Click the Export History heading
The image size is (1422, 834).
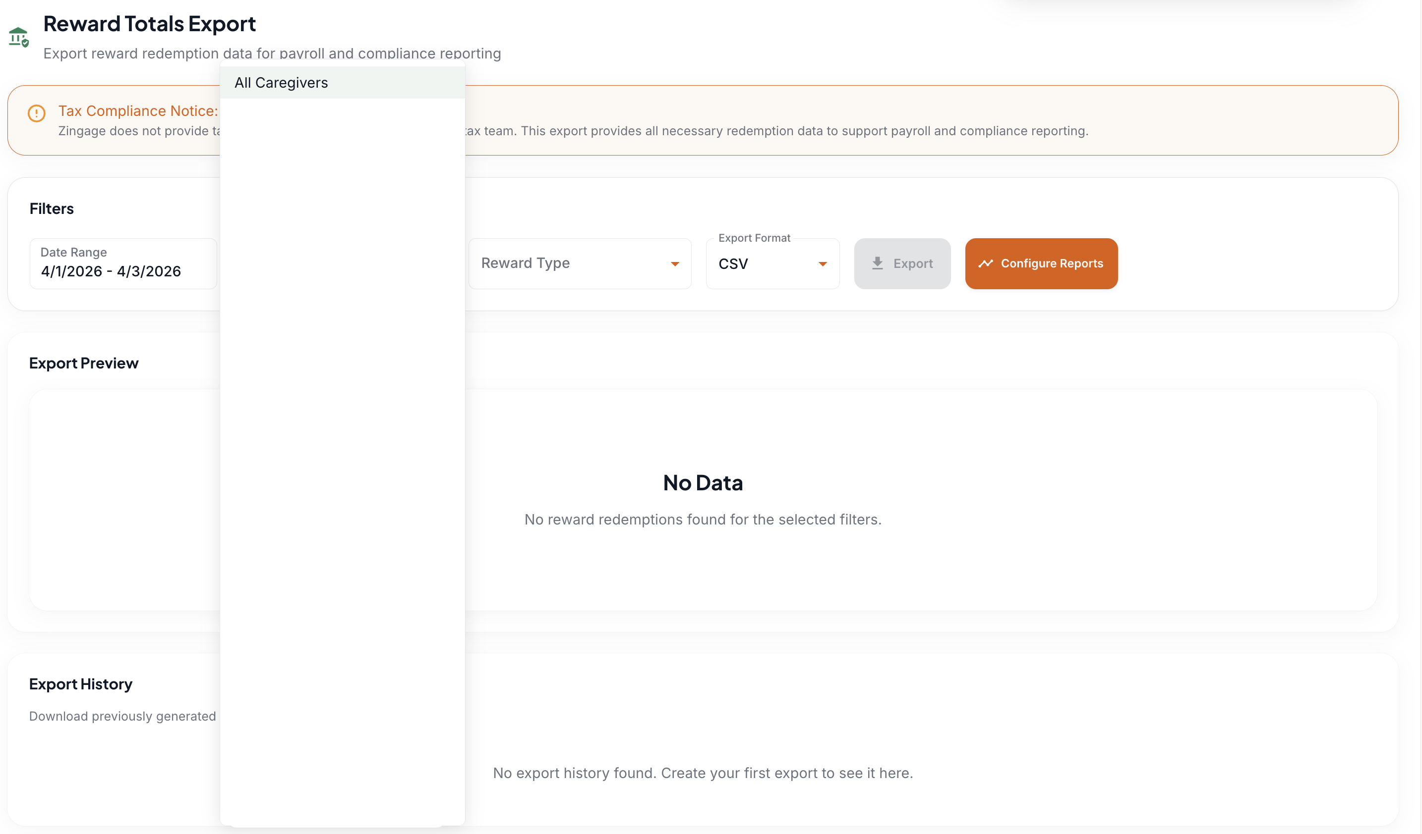click(x=81, y=683)
